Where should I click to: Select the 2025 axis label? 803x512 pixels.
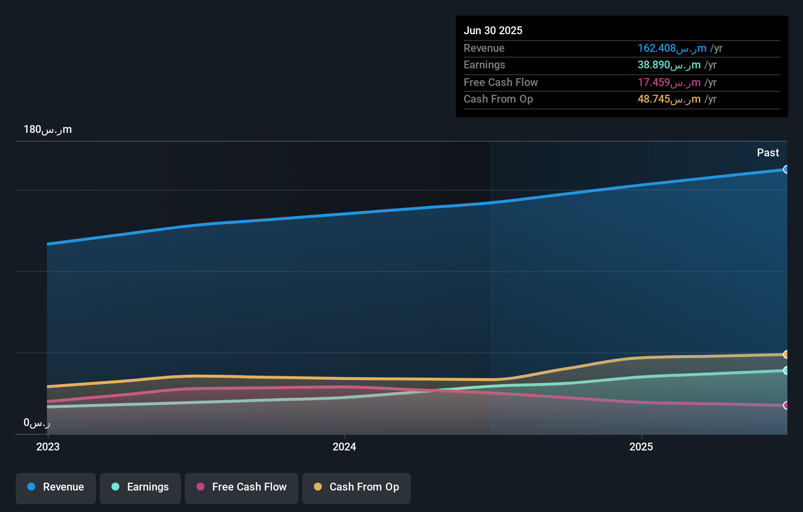pyautogui.click(x=641, y=447)
